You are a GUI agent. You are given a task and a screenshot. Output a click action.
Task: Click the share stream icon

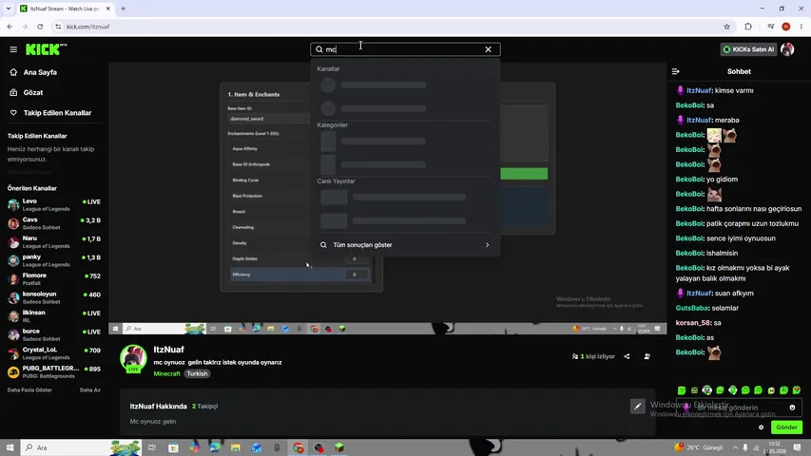click(627, 357)
